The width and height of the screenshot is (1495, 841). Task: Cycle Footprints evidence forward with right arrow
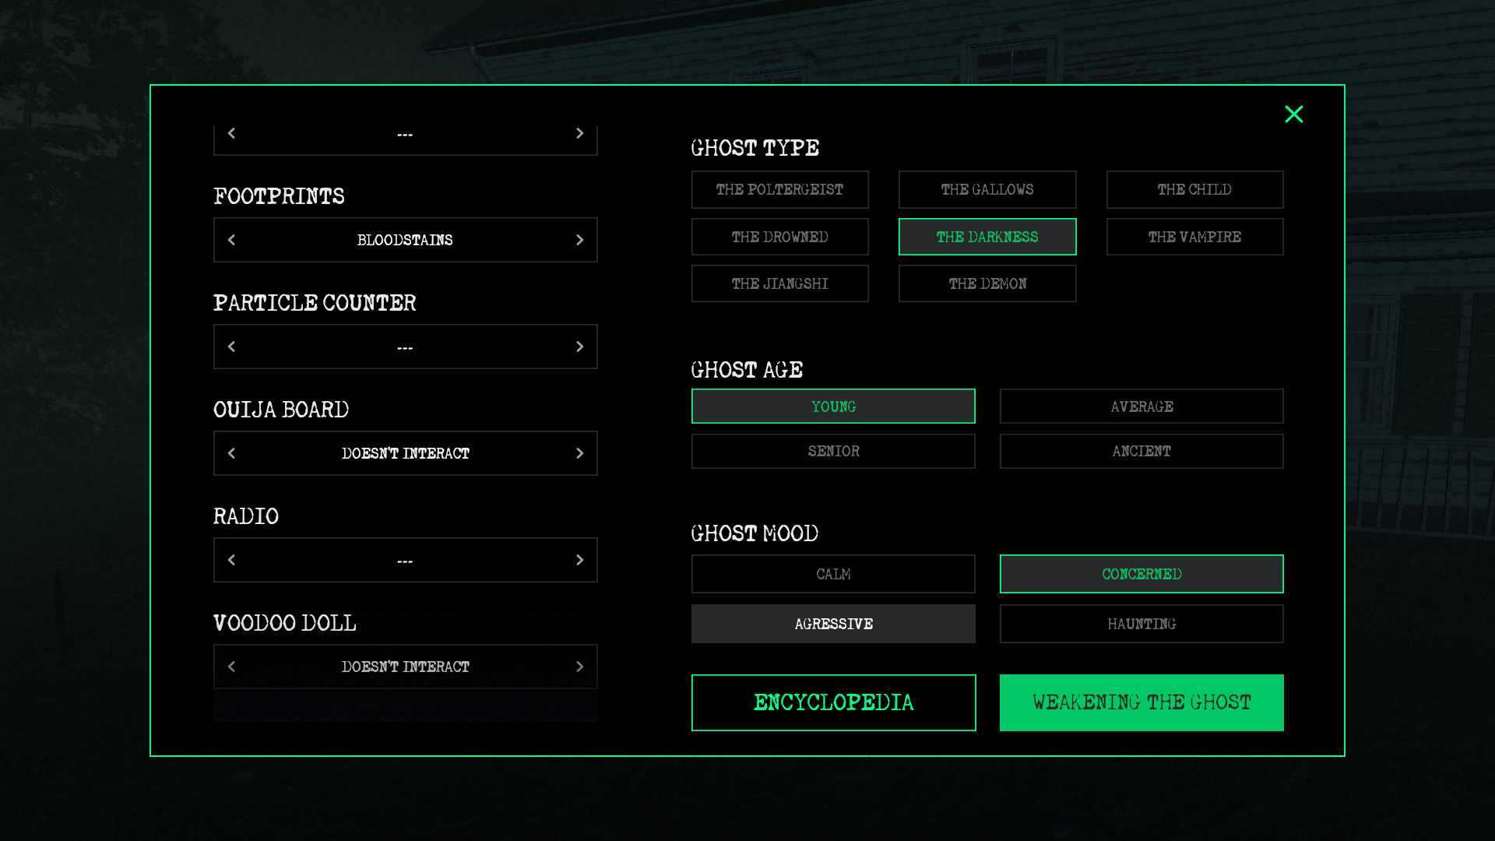pyautogui.click(x=579, y=240)
